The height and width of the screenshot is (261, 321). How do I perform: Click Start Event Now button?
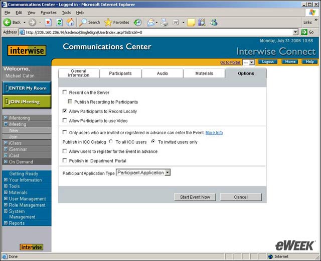195,197
